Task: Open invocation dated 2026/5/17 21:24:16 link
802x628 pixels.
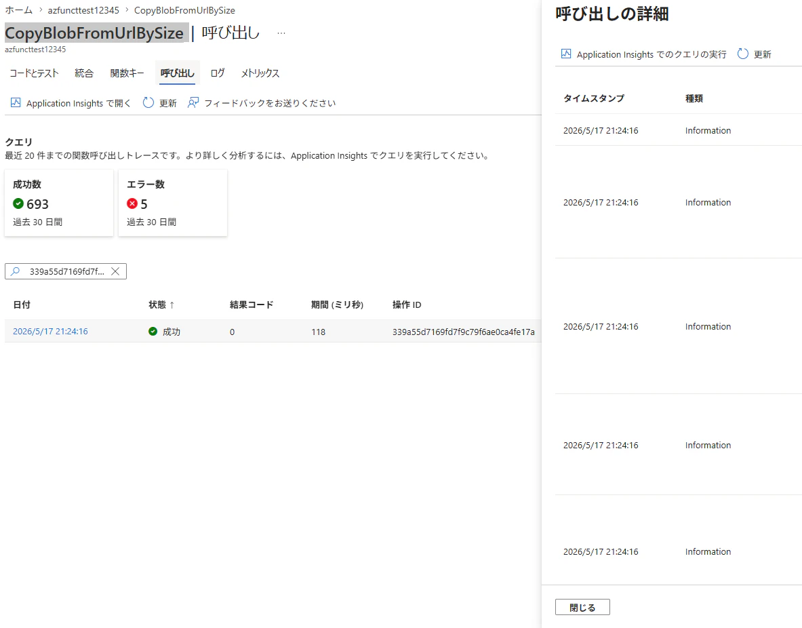Action: pos(50,332)
